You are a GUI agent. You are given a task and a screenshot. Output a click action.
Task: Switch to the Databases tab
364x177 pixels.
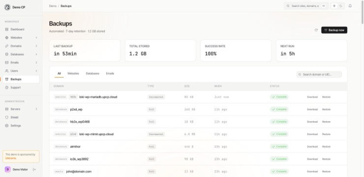[92, 74]
